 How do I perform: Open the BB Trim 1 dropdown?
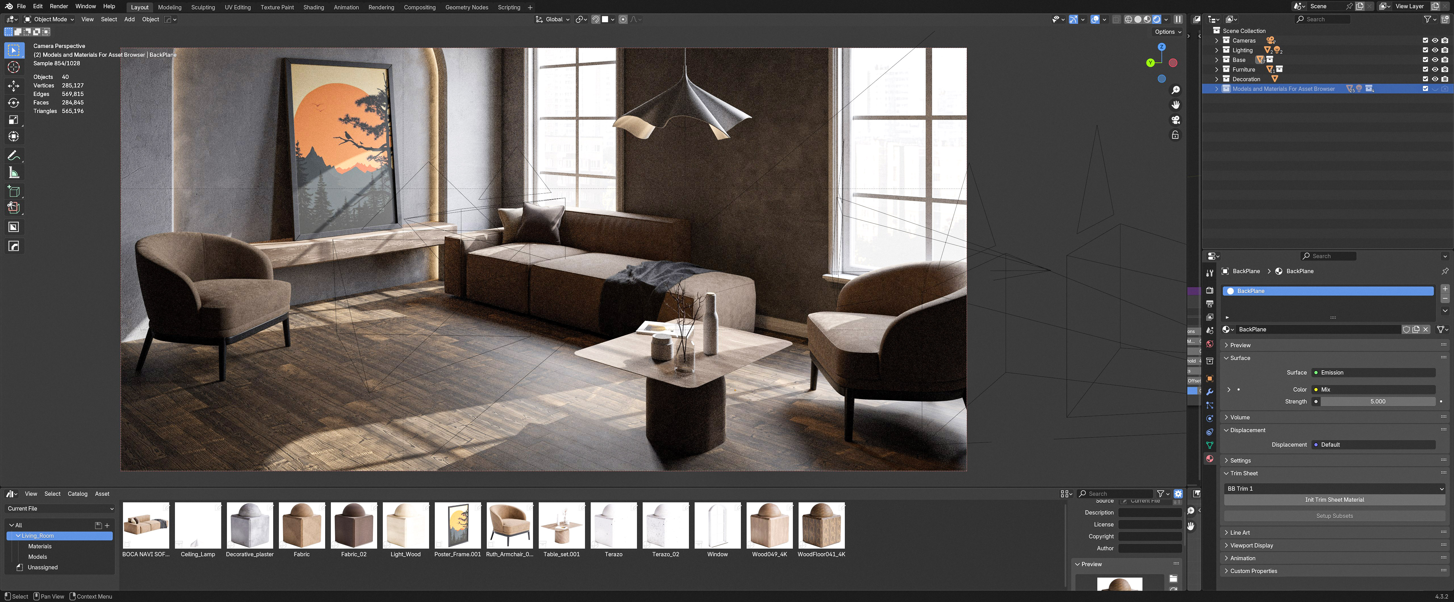[1334, 489]
